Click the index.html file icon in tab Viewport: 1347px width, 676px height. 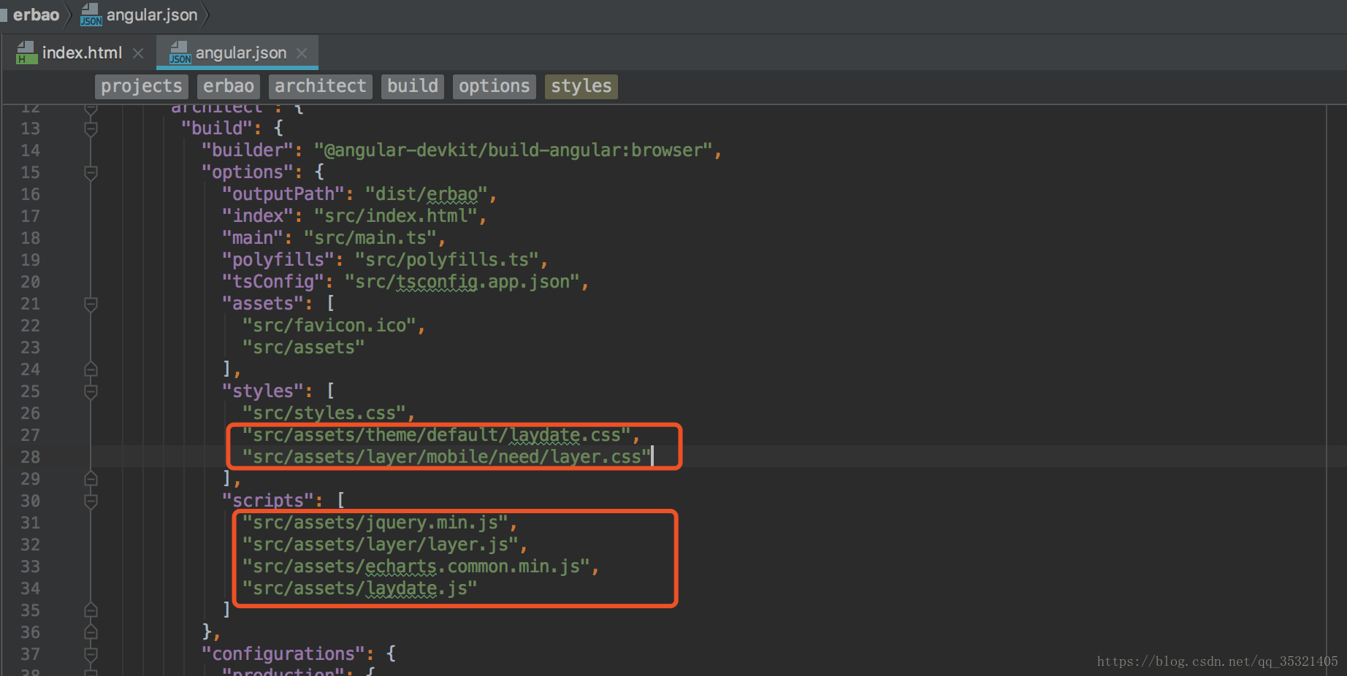tap(26, 53)
